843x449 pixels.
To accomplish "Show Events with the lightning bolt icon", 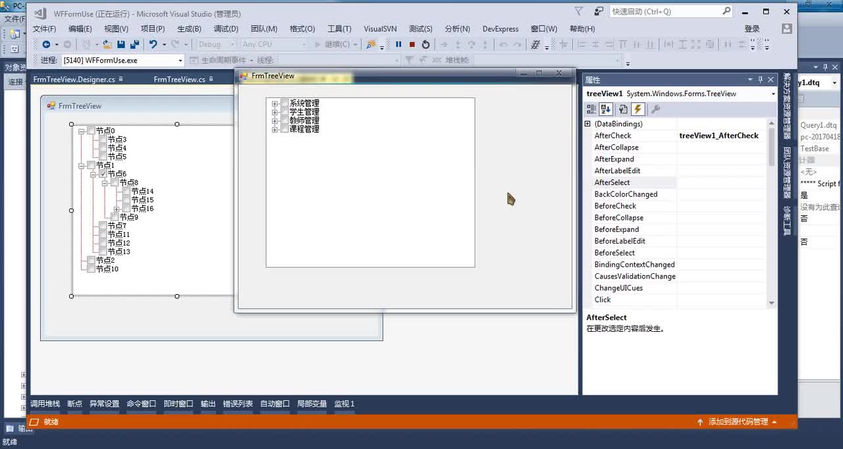I will 638,109.
